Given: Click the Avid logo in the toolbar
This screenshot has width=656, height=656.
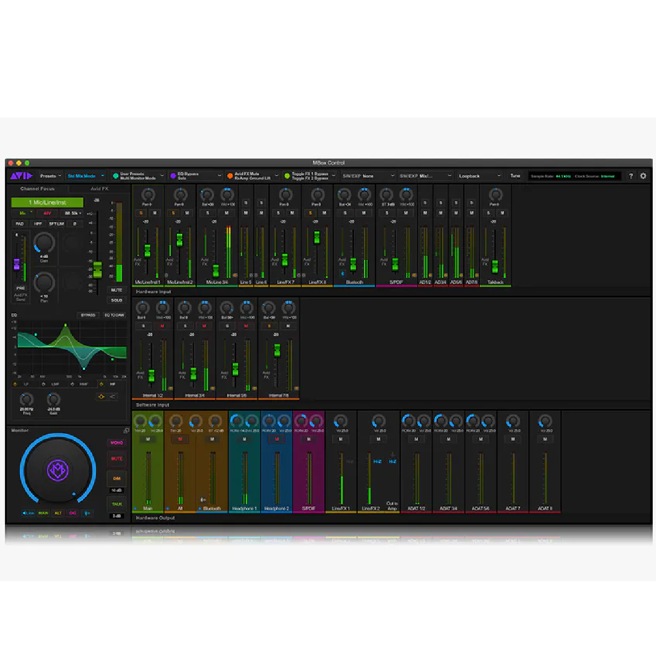Looking at the screenshot, I should (x=22, y=176).
